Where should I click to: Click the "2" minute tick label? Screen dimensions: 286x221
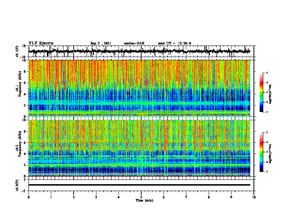pos(74,197)
